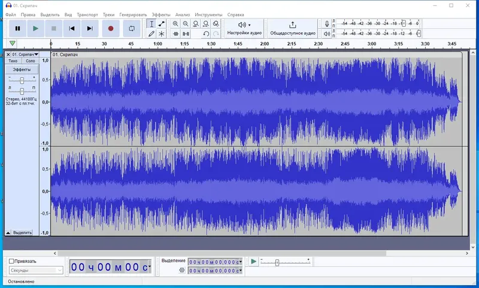The width and height of the screenshot is (479, 288).
Task: Open the Файл menu
Action: 11,14
